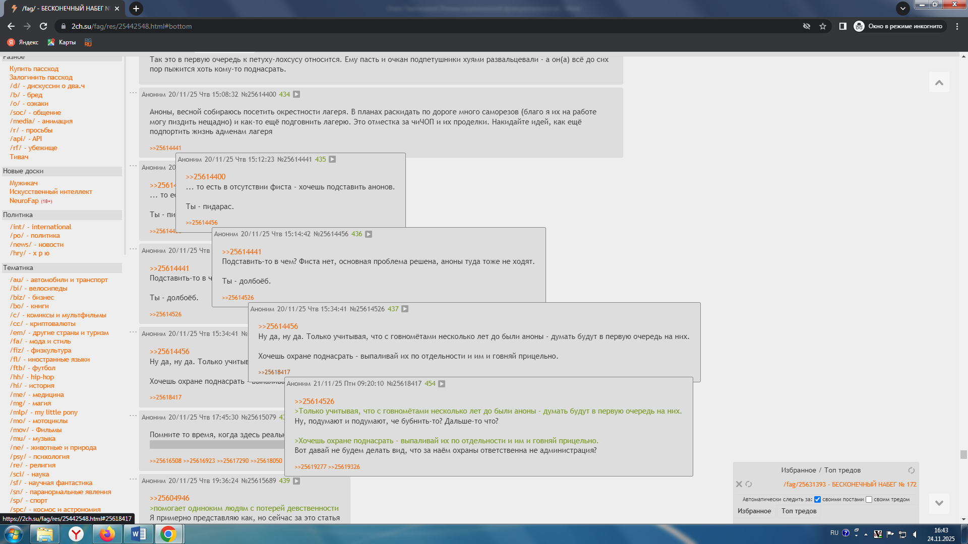Expand the tab search dropdown arrow
This screenshot has height=544, width=968.
[902, 8]
